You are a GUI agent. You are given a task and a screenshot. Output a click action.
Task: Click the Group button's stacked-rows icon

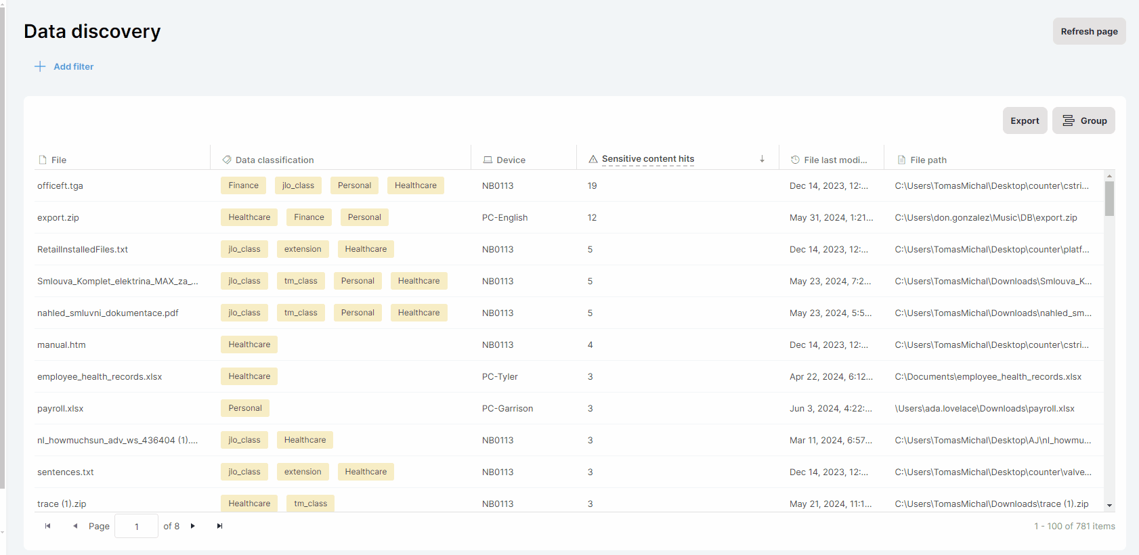pyautogui.click(x=1069, y=120)
